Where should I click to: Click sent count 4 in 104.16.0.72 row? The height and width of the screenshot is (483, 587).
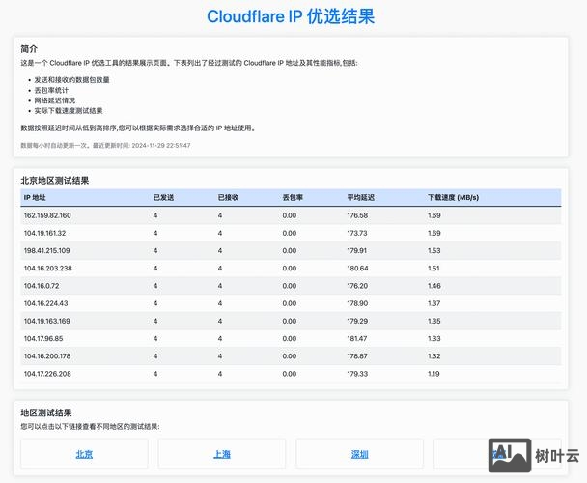pyautogui.click(x=155, y=286)
